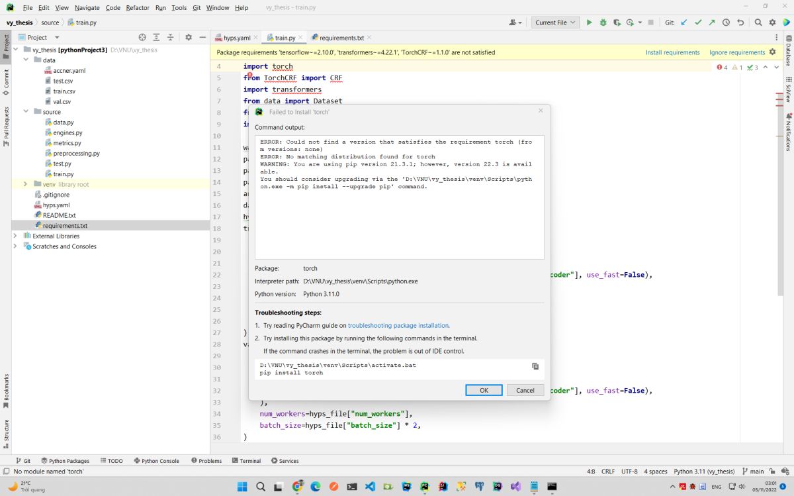Open the Code With Me user dropdown
The width and height of the screenshot is (794, 496).
[516, 23]
